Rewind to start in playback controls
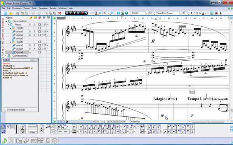233x145 pixels. (x=67, y=13)
